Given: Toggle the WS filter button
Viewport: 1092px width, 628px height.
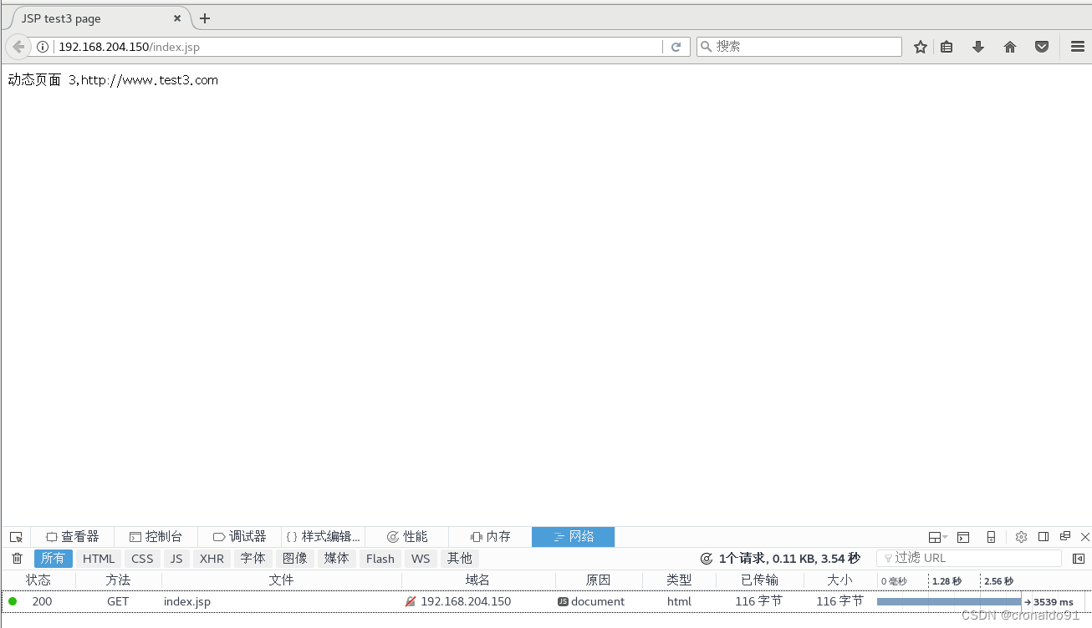Looking at the screenshot, I should (421, 559).
